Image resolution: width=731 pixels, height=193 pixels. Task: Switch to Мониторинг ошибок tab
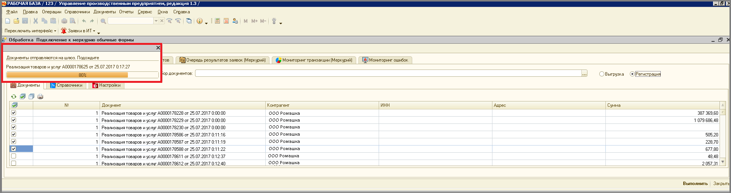[x=385, y=60]
